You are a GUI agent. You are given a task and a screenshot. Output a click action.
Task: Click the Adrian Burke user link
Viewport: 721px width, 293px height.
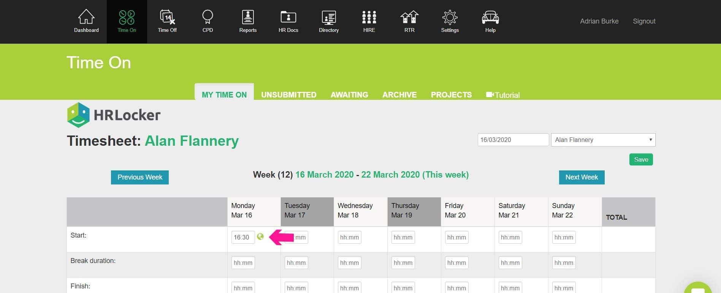pos(599,21)
